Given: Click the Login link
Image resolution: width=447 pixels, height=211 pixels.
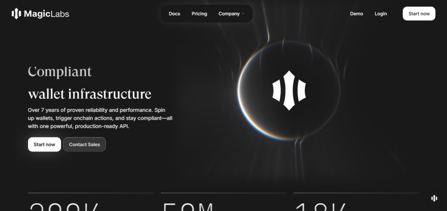Looking at the screenshot, I should tap(381, 13).
